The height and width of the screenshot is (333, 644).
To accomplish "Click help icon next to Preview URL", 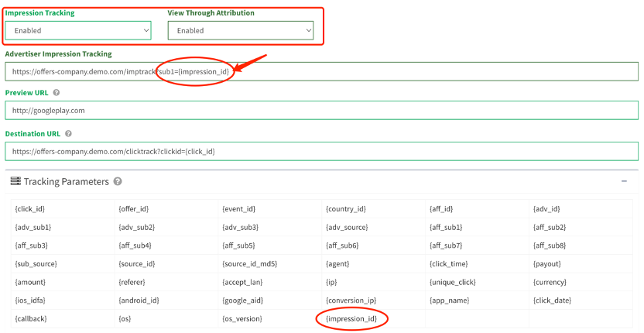I will 57,93.
